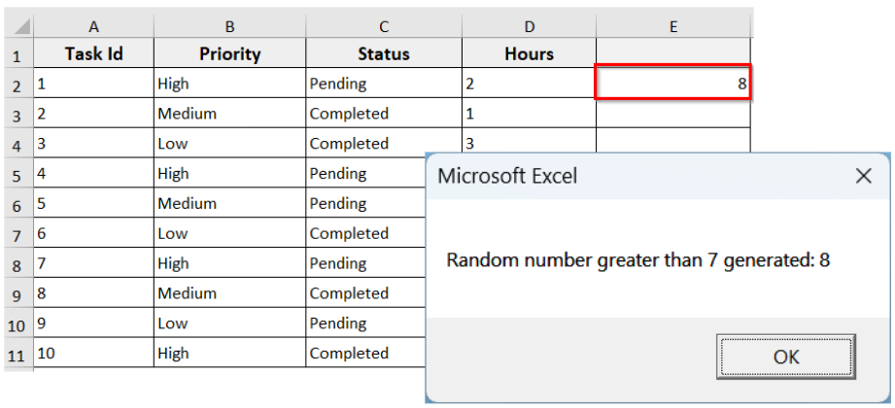Select column C header
Image resolution: width=895 pixels, height=408 pixels.
tap(383, 26)
